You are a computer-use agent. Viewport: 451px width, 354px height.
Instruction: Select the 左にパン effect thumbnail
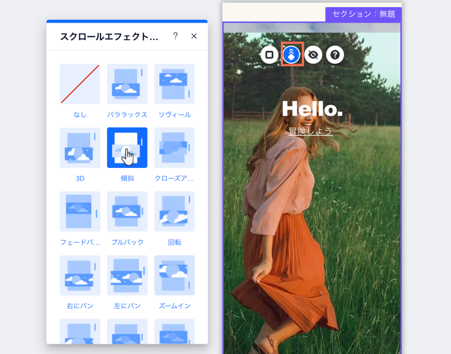(127, 275)
